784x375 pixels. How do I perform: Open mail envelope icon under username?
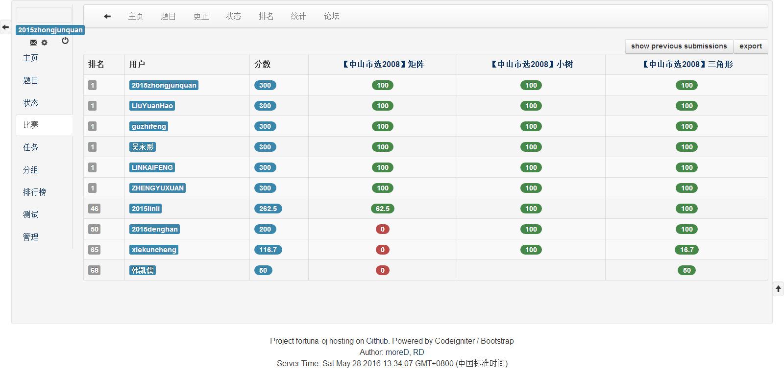33,43
